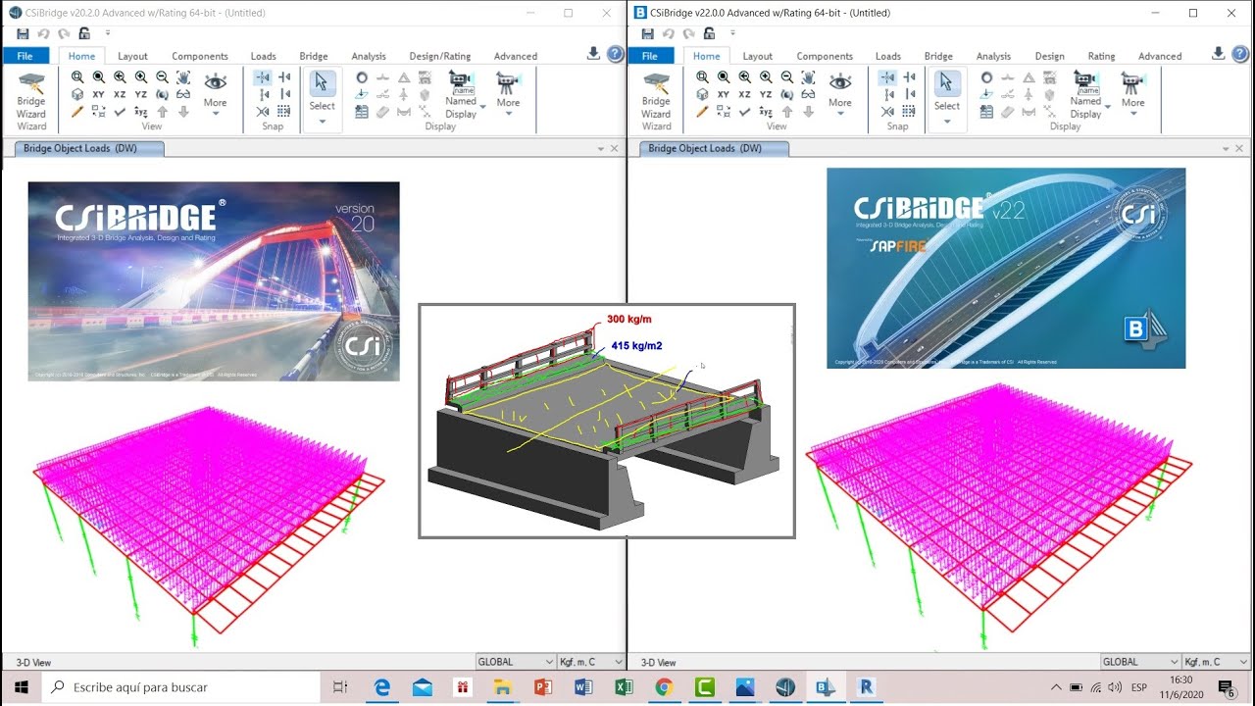
Task: Toggle the check mark icon in v22 View group
Action: point(744,112)
